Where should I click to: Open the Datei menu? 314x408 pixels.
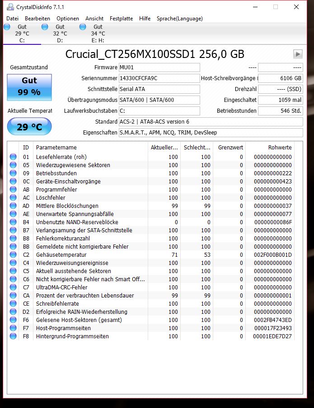[x=13, y=19]
